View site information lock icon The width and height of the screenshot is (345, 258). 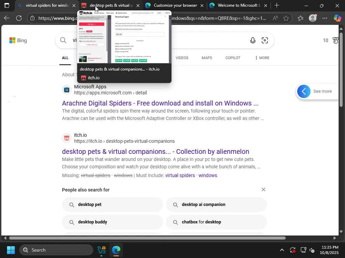[32, 18]
